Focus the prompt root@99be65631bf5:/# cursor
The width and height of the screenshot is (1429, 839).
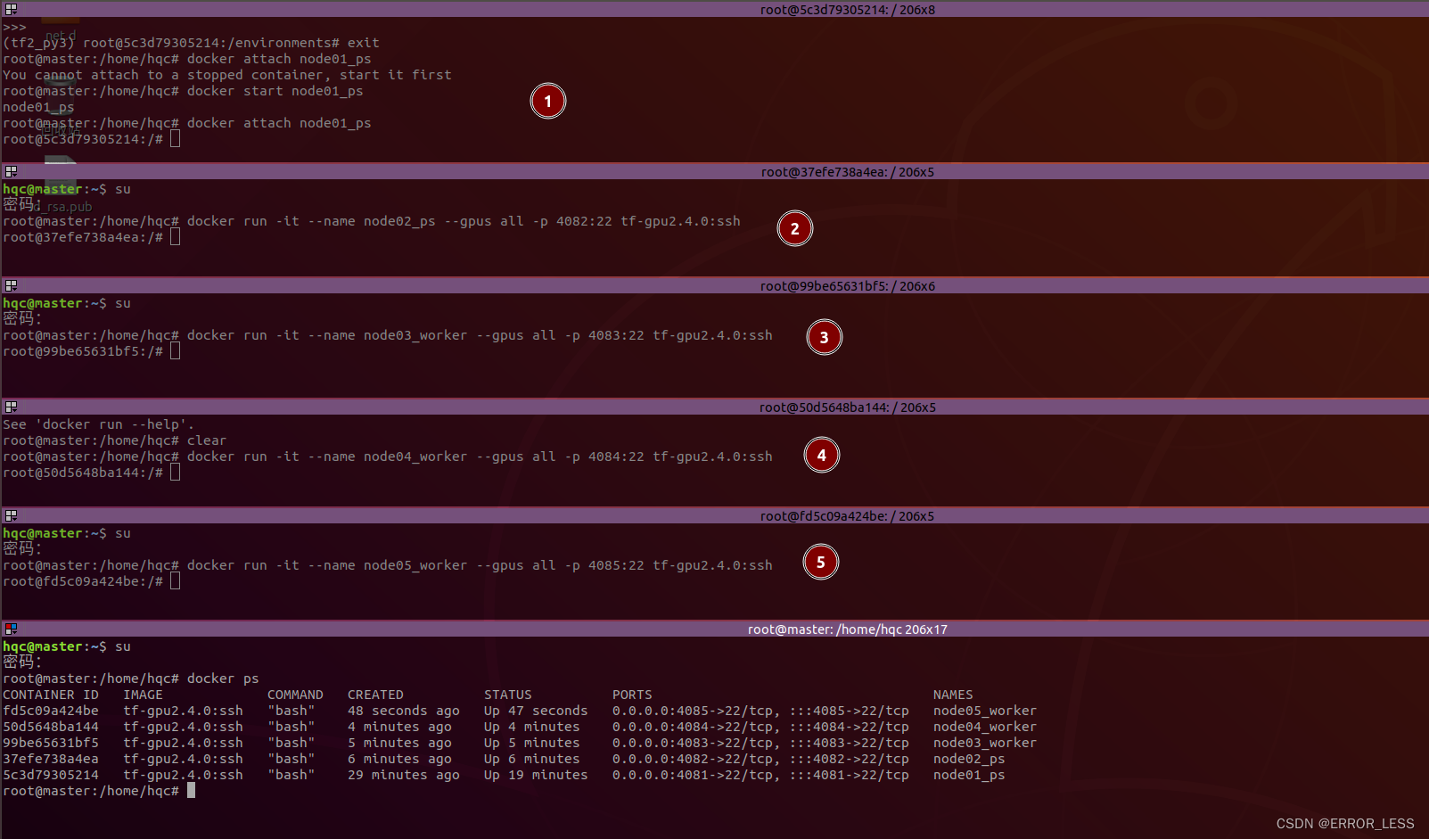175,351
